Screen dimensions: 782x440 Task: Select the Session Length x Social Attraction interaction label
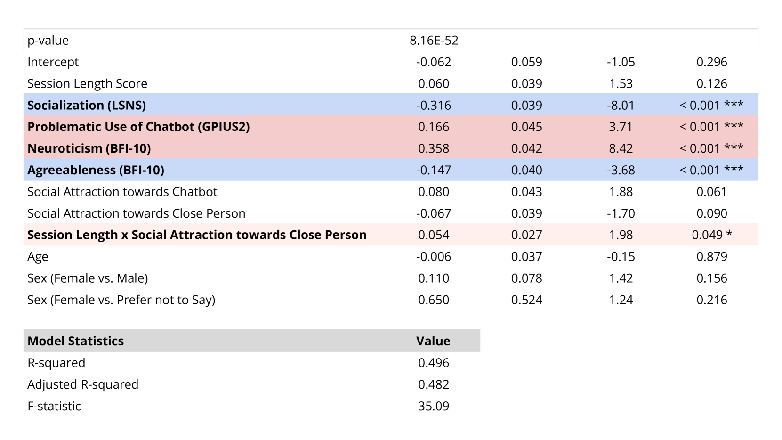(197, 235)
